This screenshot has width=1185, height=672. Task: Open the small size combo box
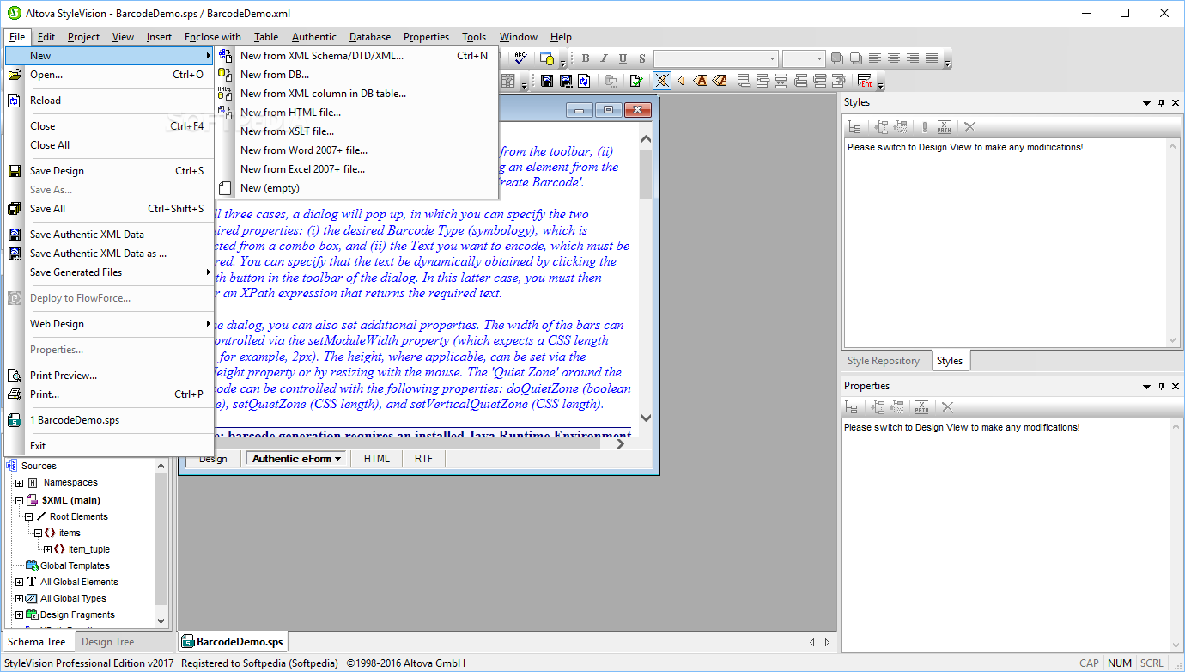(x=804, y=58)
